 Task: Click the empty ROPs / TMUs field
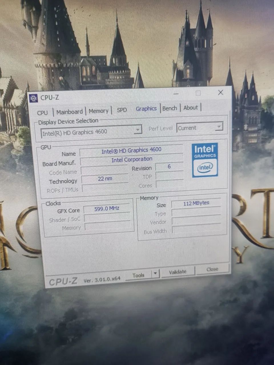[x=105, y=188]
